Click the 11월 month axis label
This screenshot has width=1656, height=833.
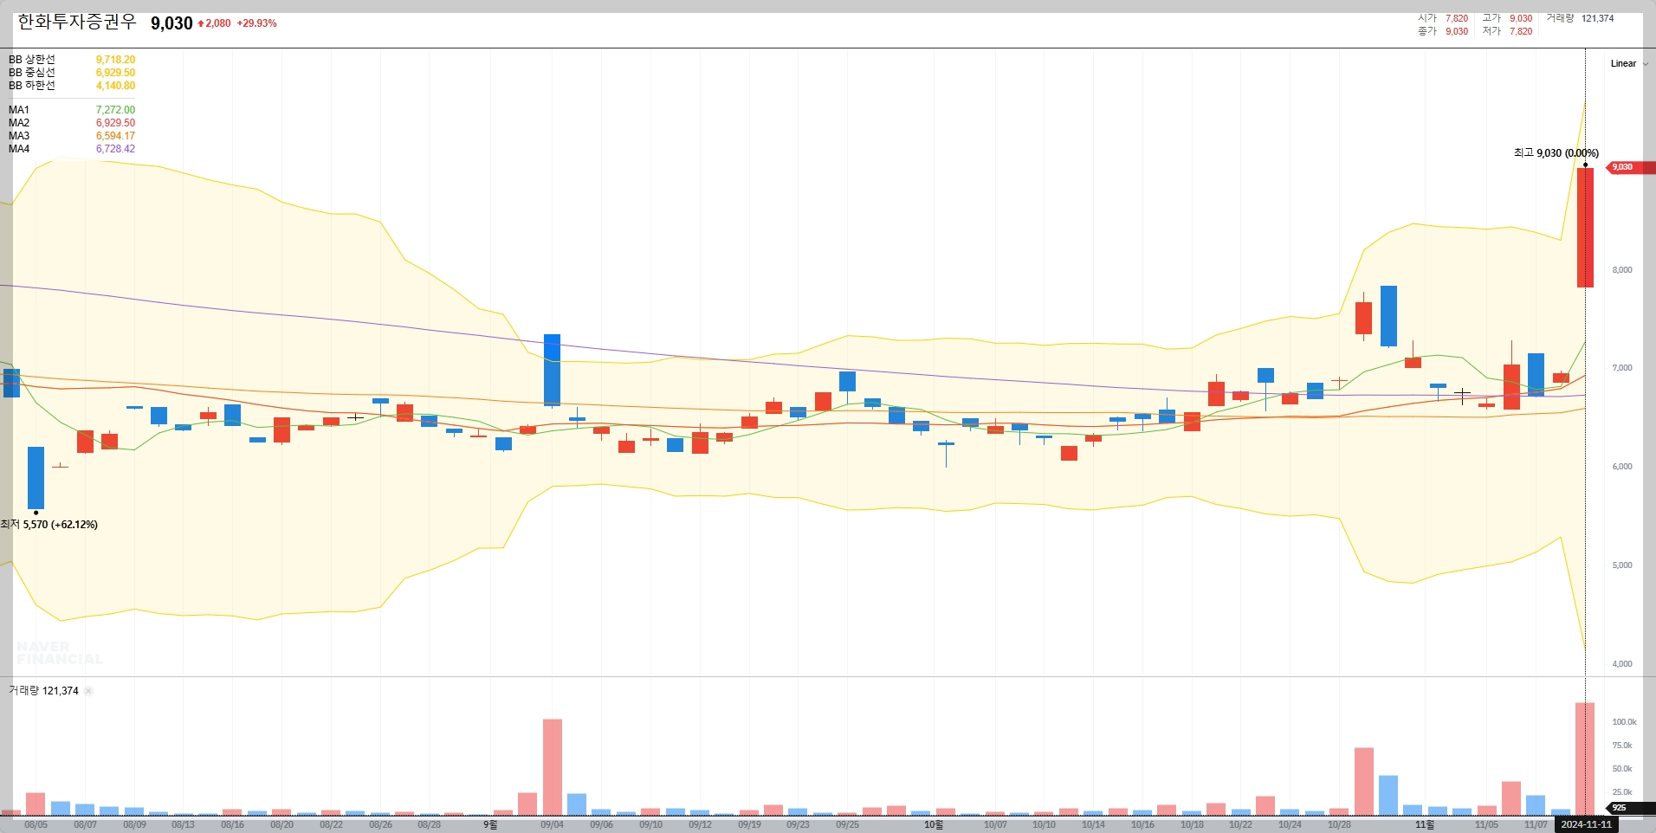point(1425,825)
